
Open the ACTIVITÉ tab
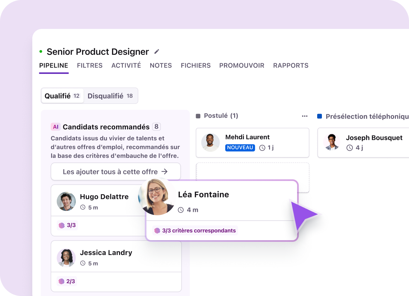tap(126, 66)
